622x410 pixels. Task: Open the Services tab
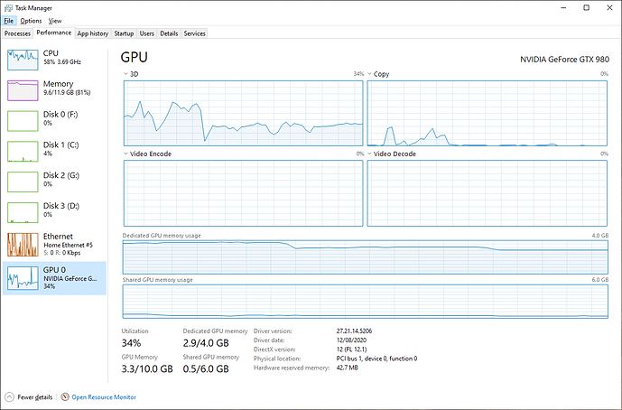(194, 33)
